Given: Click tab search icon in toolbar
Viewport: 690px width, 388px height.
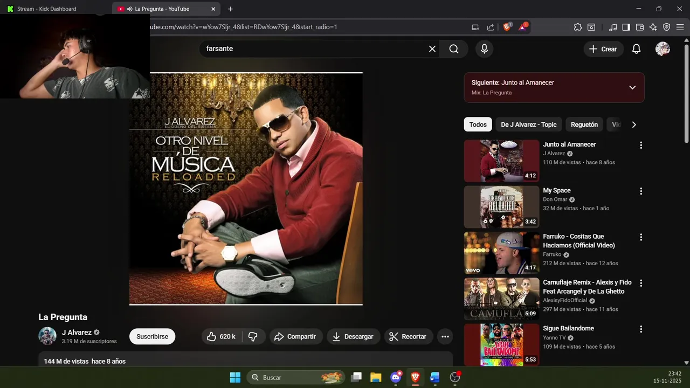Looking at the screenshot, I should (591, 27).
